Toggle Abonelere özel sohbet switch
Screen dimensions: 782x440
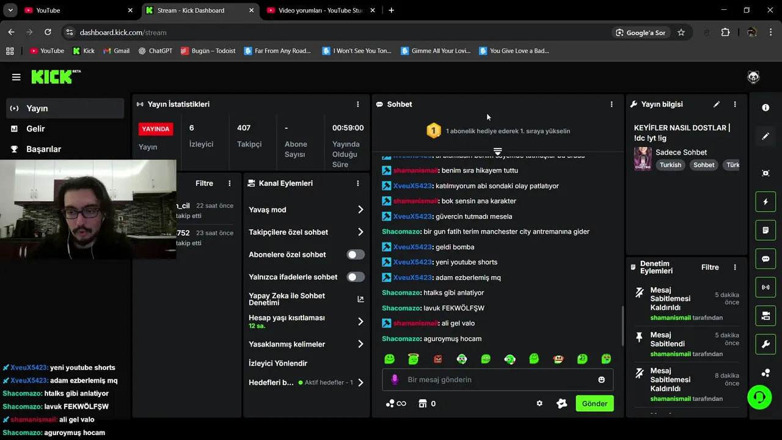(356, 255)
